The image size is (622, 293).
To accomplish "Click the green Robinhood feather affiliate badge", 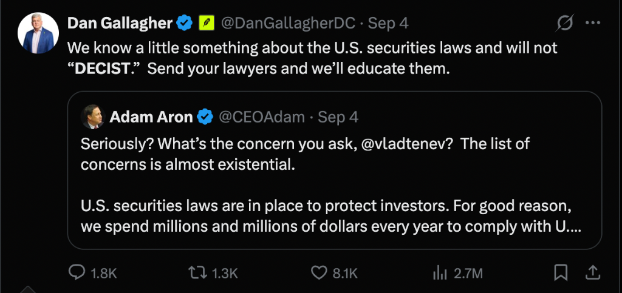I will [x=207, y=24].
